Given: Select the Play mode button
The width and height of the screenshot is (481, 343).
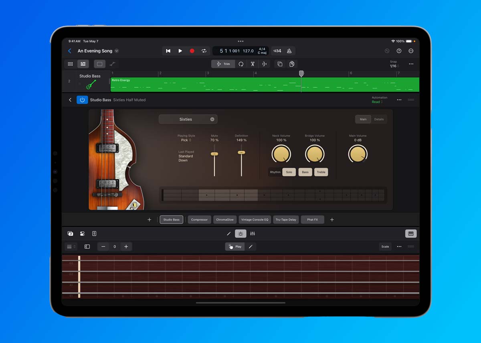Looking at the screenshot, I should click(x=235, y=247).
